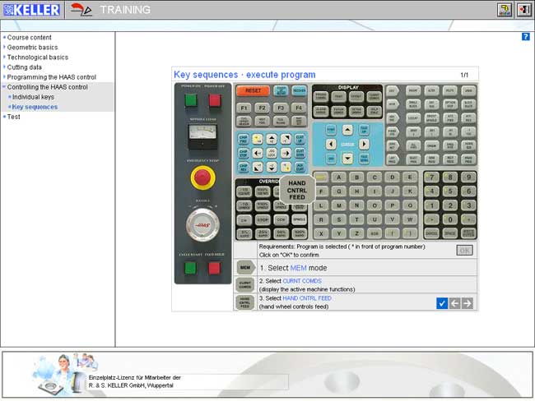This screenshot has height=401, width=535.
Task: Click the MEM key icon in step 1
Action: tap(245, 267)
